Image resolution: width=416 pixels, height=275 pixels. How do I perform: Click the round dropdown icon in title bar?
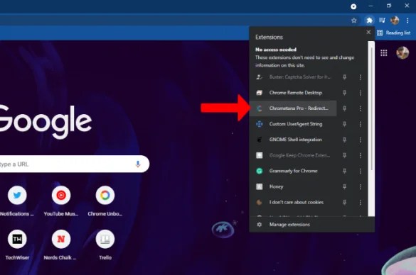coord(353,6)
